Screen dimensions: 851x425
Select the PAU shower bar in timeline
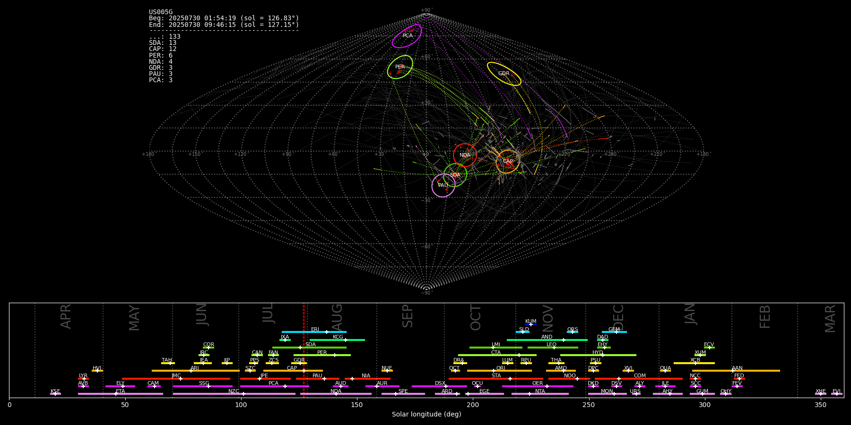[318, 378]
